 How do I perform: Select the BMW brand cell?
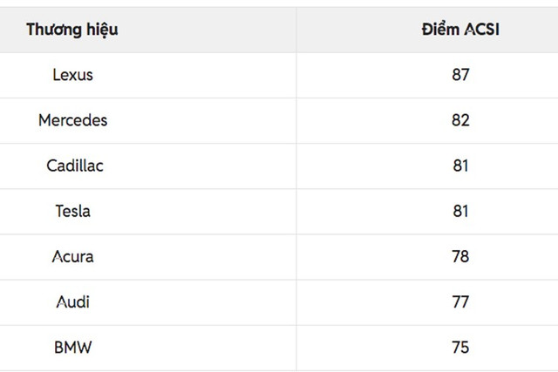pos(72,348)
